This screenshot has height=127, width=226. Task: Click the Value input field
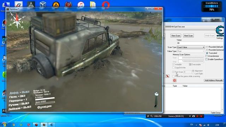[x=200, y=43]
